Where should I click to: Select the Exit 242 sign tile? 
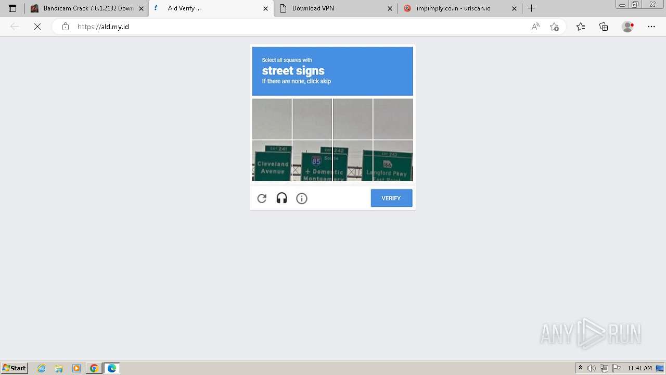pyautogui.click(x=353, y=160)
